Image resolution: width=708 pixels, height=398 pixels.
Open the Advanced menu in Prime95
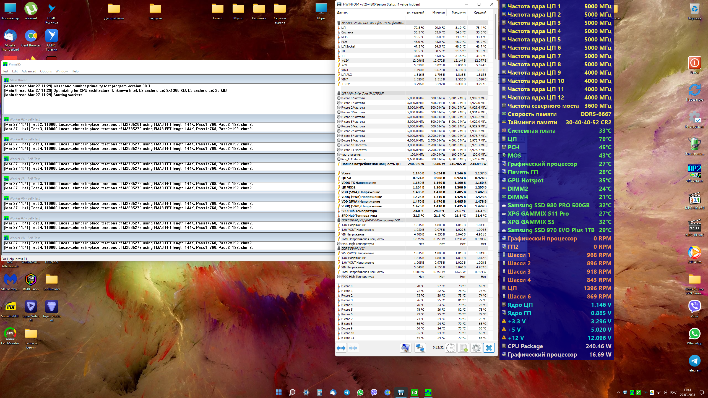tap(29, 71)
